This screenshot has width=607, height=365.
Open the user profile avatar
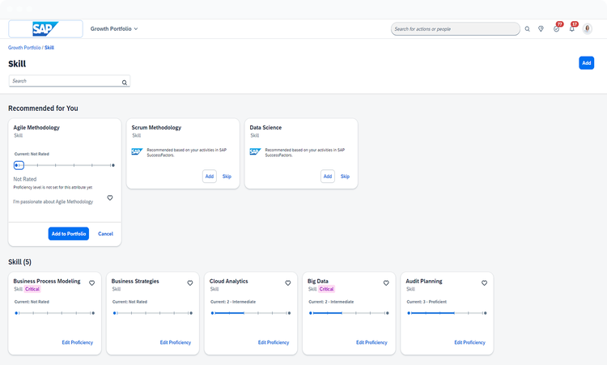[588, 29]
